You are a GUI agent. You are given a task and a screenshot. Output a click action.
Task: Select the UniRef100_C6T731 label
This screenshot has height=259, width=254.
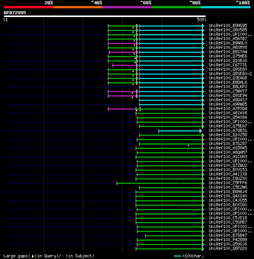point(228,65)
